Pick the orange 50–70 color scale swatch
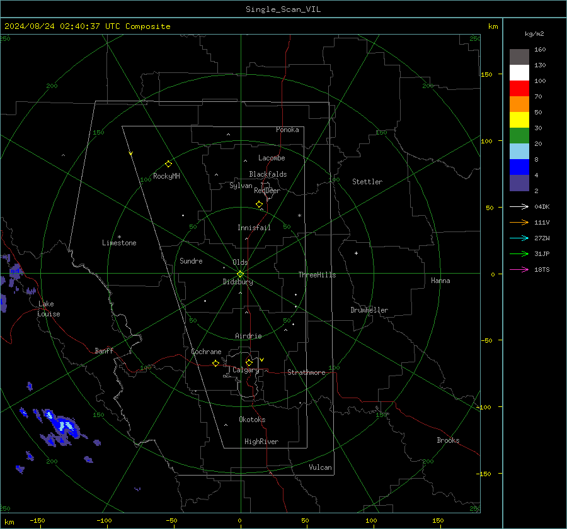Image resolution: width=567 pixels, height=529 pixels. pos(519,104)
